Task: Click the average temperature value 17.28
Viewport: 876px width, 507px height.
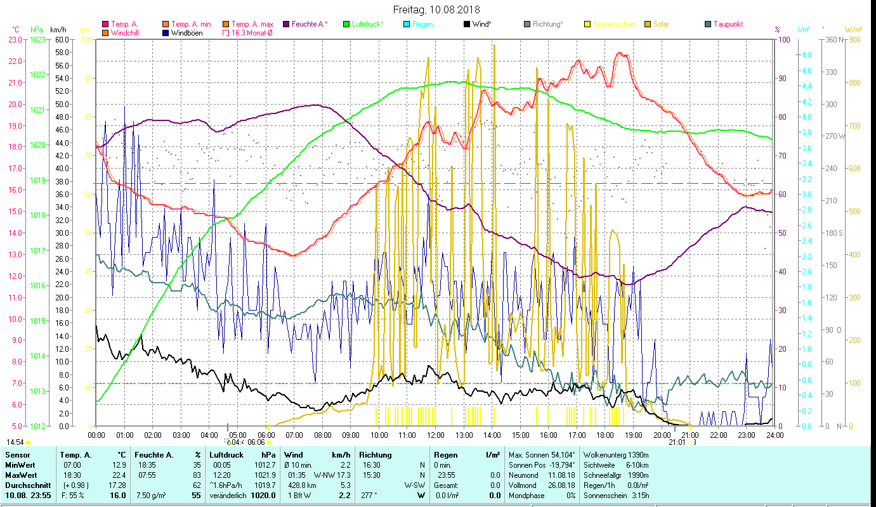Action: pos(117,485)
